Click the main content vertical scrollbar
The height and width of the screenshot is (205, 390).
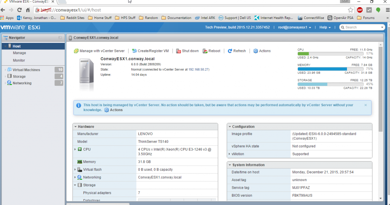coord(380,89)
